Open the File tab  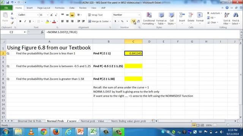coord(6,8)
